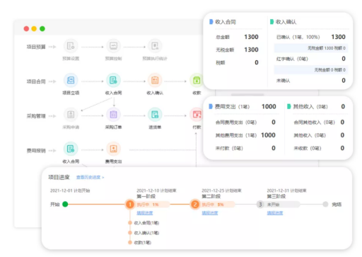Click 填报进度 under 第一阶段

click(x=145, y=213)
